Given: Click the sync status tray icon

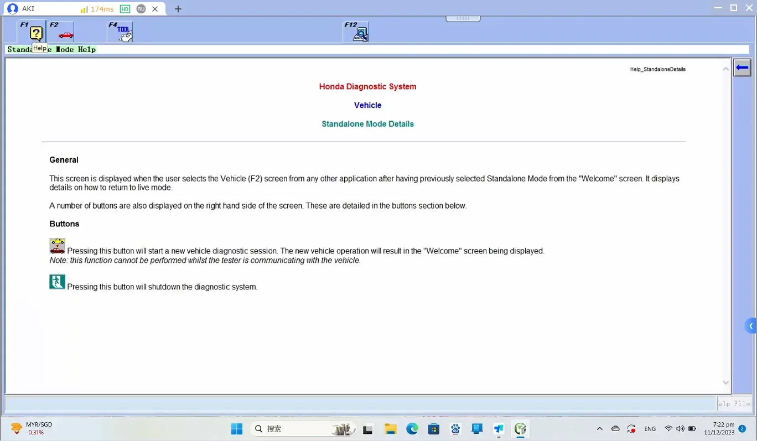Looking at the screenshot, I should 631,429.
